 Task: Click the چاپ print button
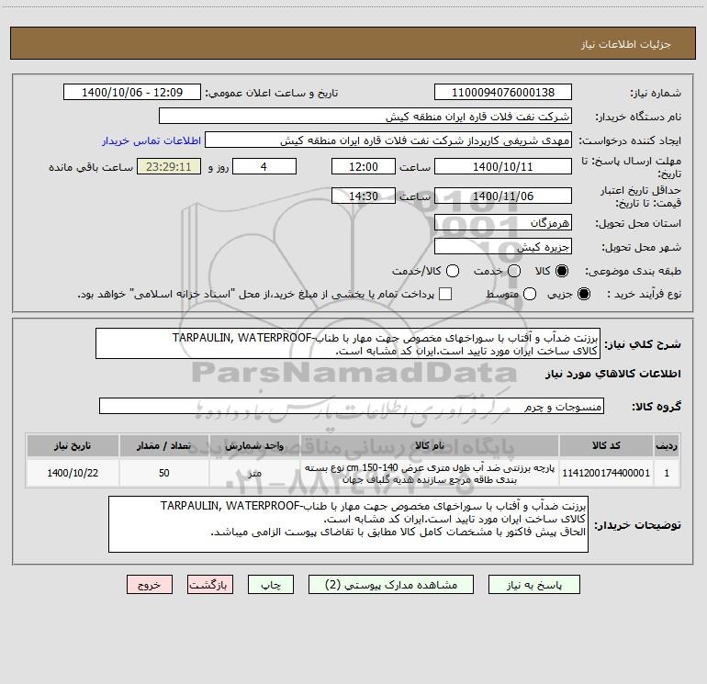coord(271,585)
